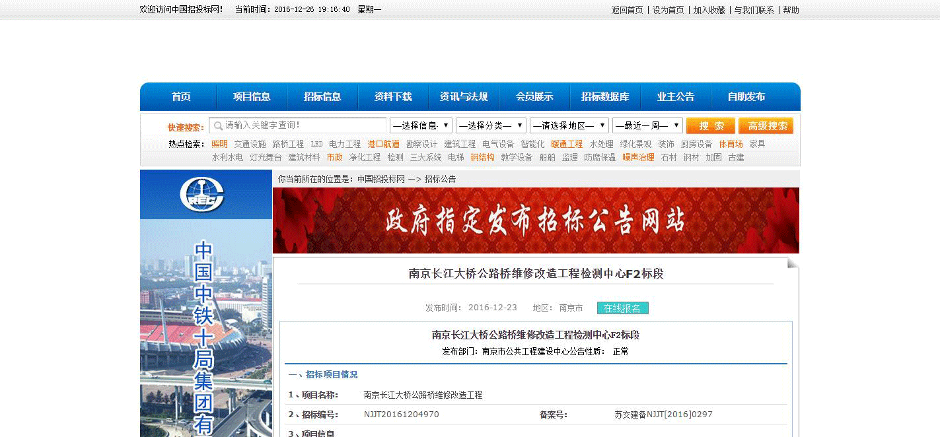Click the red 政府指定发布招标公告网站 banner
Viewport: 940px width, 437px height.
536,220
